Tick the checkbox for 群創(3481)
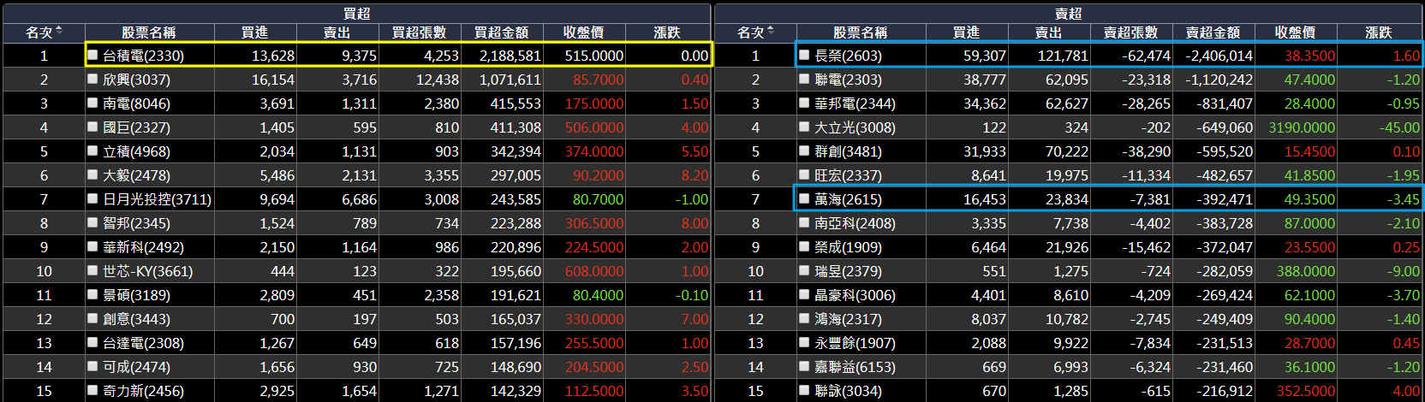Viewport: 1425px width, 402px height. click(x=804, y=151)
